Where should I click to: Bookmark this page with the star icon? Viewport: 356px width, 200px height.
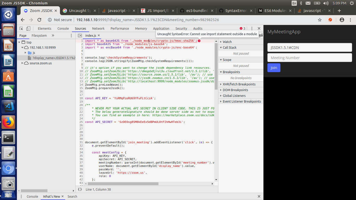click(x=320, y=20)
